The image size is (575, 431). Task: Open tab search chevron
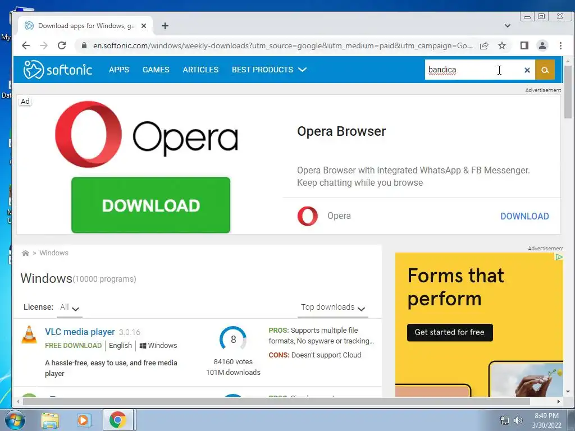point(508,26)
